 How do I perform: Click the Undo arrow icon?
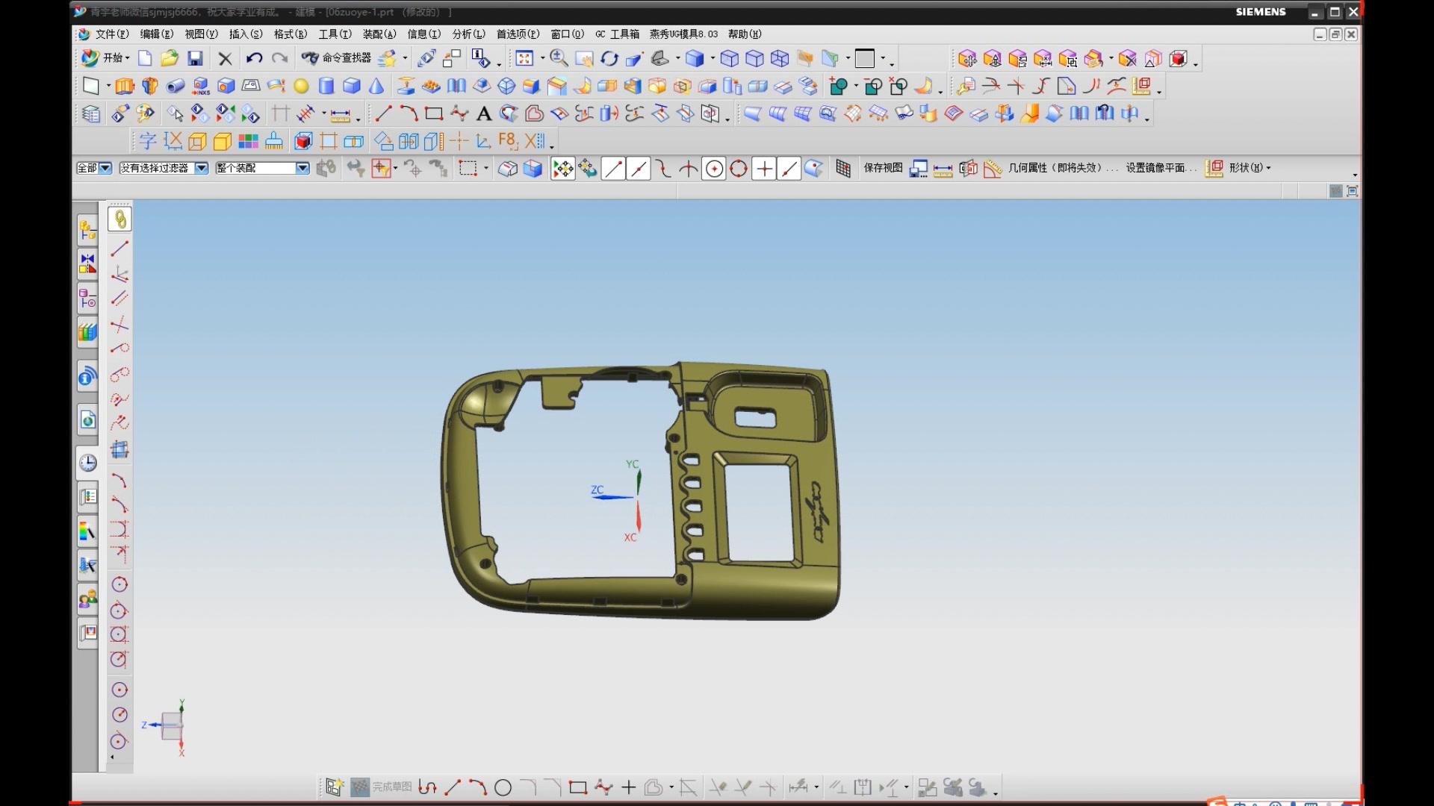coord(254,58)
